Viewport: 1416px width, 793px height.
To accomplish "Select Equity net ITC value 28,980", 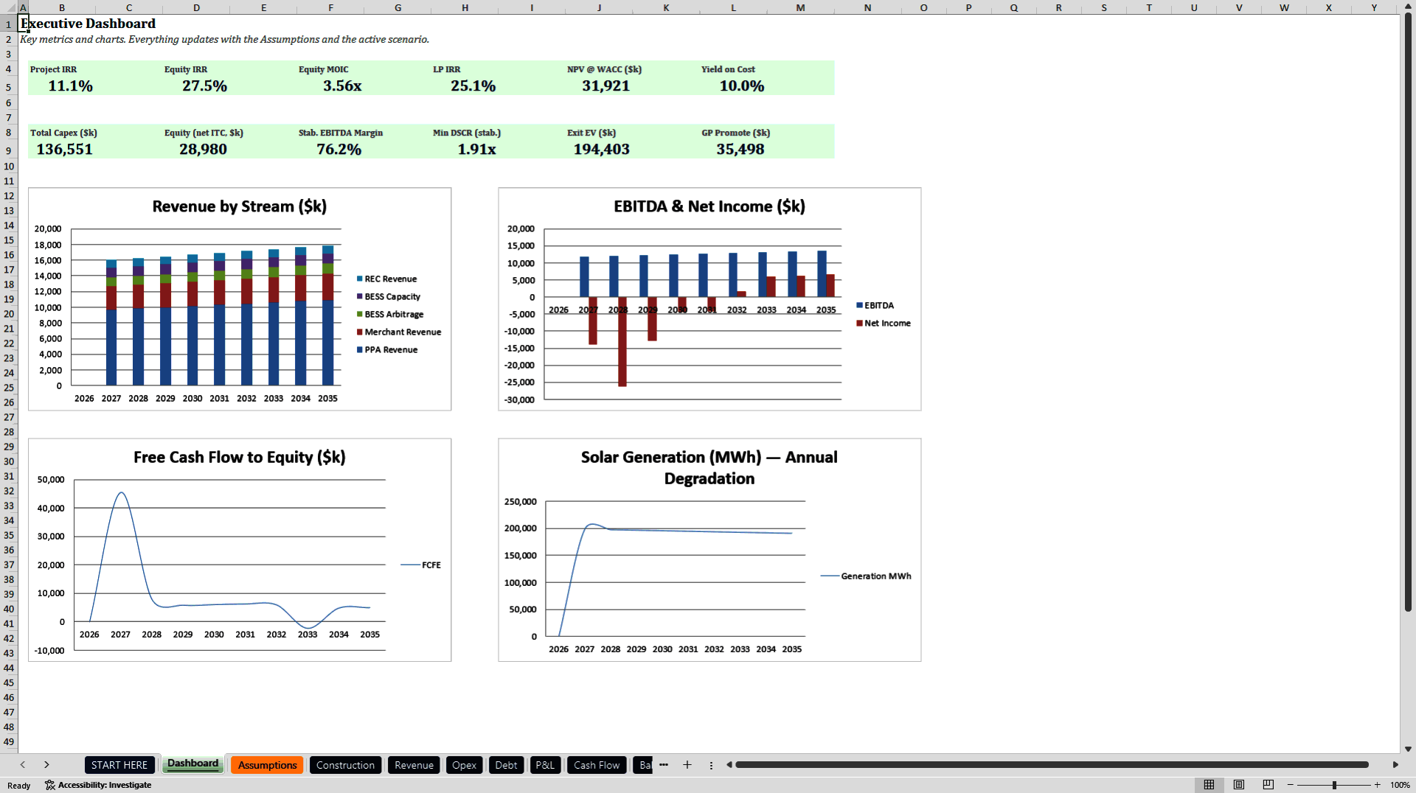I will click(x=203, y=150).
